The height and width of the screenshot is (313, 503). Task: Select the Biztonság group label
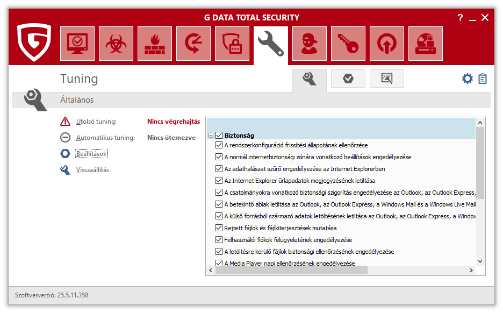coord(239,136)
